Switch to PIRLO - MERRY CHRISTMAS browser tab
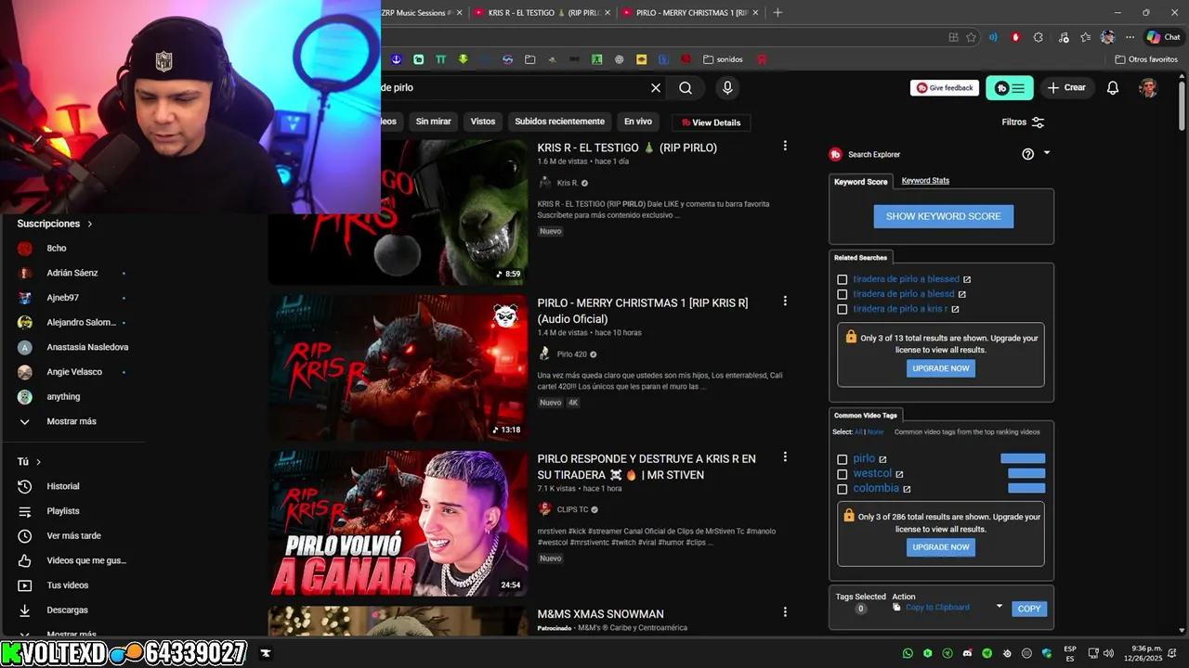This screenshot has width=1189, height=668. point(690,13)
